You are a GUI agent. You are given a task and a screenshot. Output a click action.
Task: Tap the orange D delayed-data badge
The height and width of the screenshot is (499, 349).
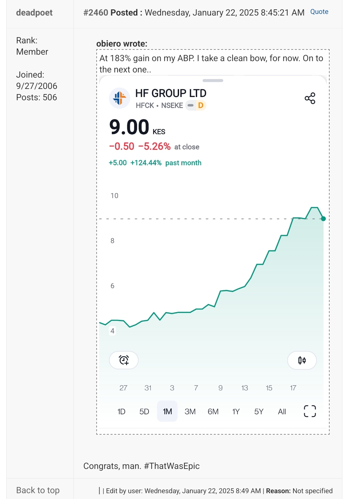tap(200, 105)
